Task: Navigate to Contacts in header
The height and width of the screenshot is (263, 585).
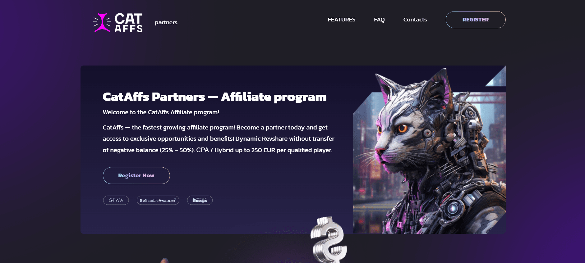Action: pos(415,20)
